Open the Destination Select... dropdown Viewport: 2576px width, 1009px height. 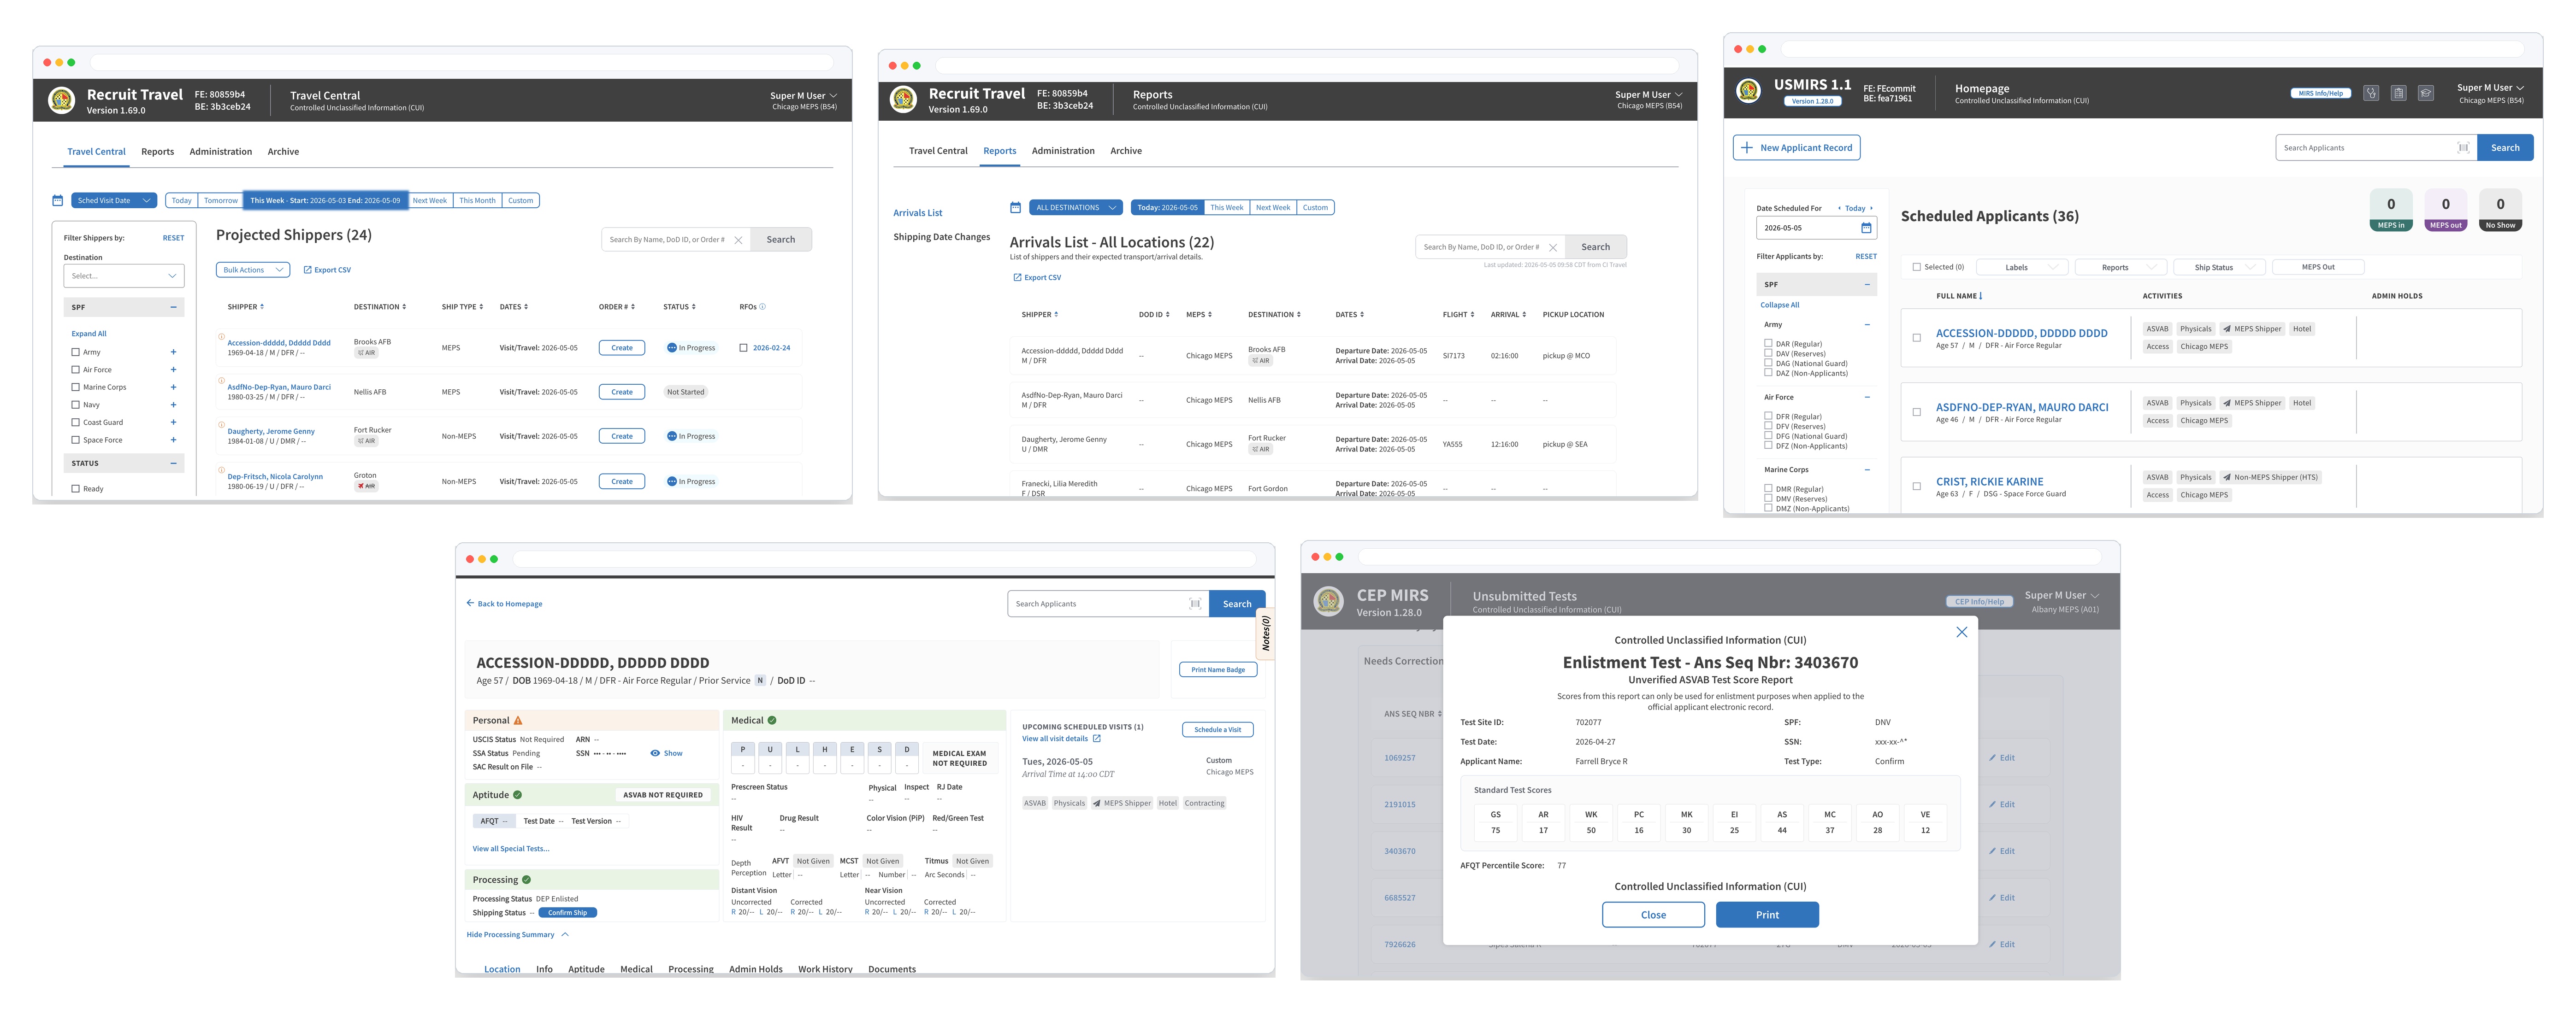tap(124, 276)
